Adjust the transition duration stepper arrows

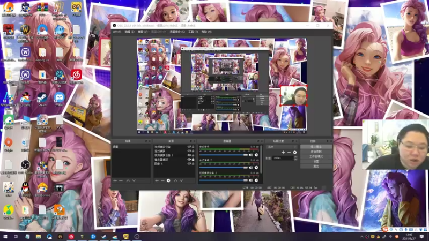click(295, 158)
